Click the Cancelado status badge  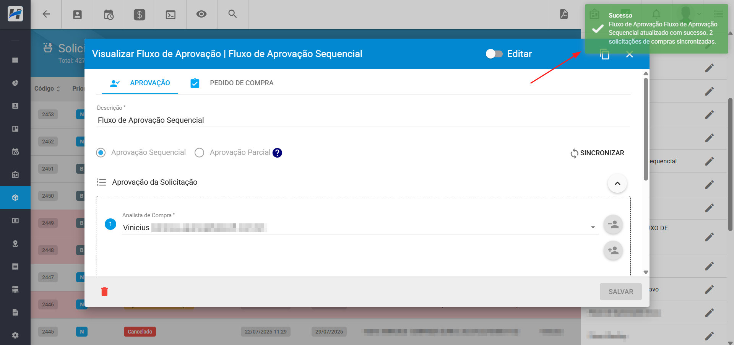(x=140, y=332)
